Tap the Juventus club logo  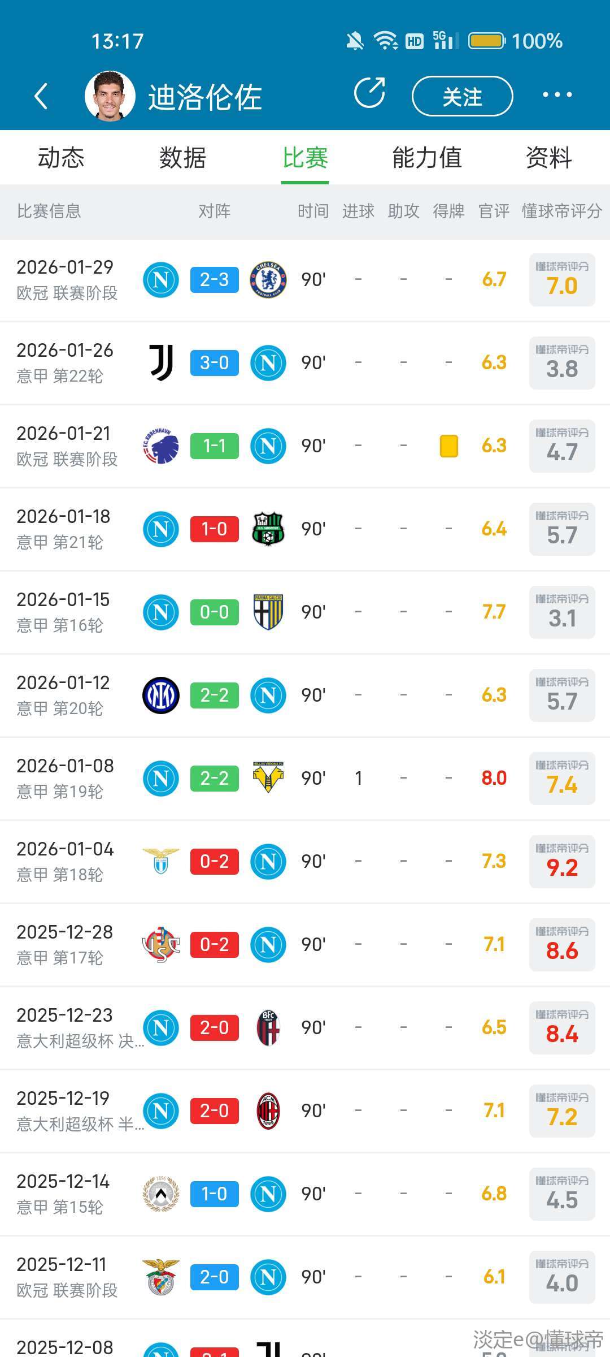161,362
